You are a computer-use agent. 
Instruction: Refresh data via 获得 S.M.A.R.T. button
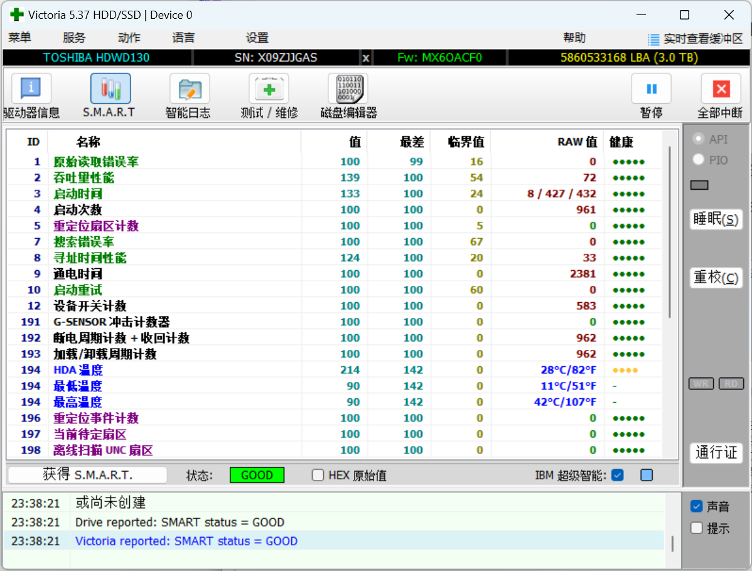[87, 475]
